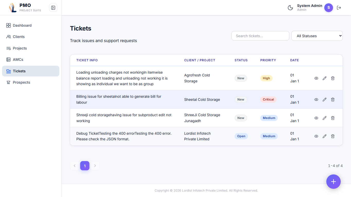The image size is (351, 197).
Task: Expand the user profile avatar menu
Action: pos(329,8)
